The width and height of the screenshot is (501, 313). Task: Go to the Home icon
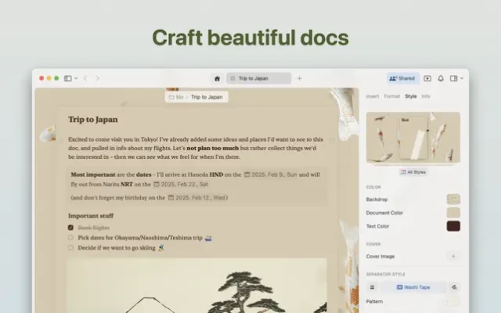(x=217, y=78)
